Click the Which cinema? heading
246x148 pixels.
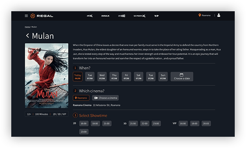coord(92,91)
